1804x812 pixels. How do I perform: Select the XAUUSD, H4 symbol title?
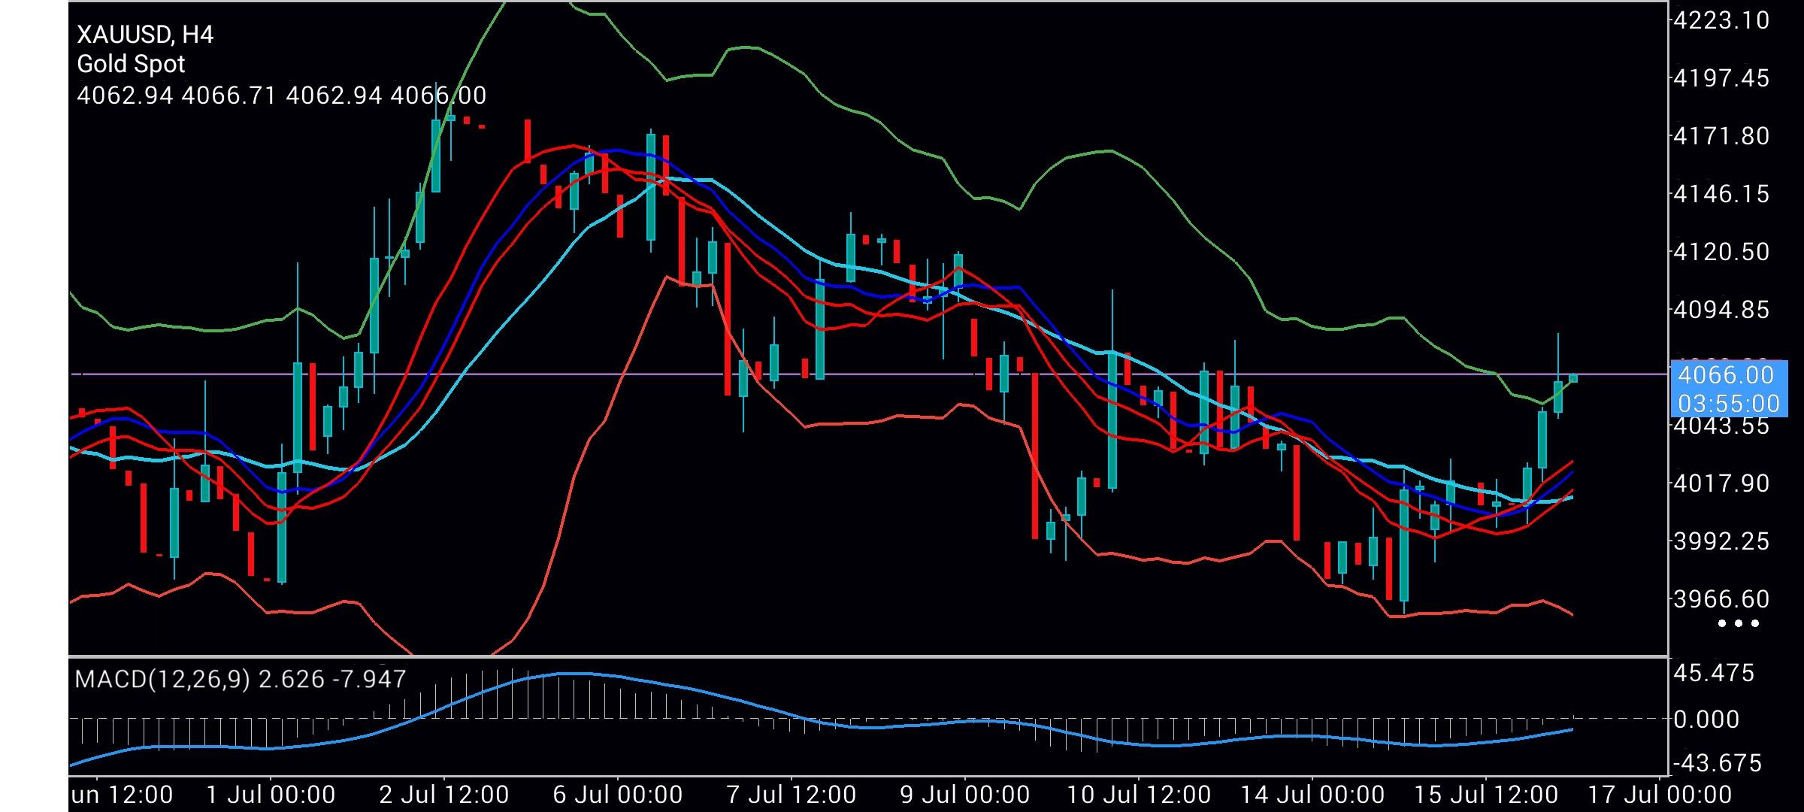coord(145,35)
